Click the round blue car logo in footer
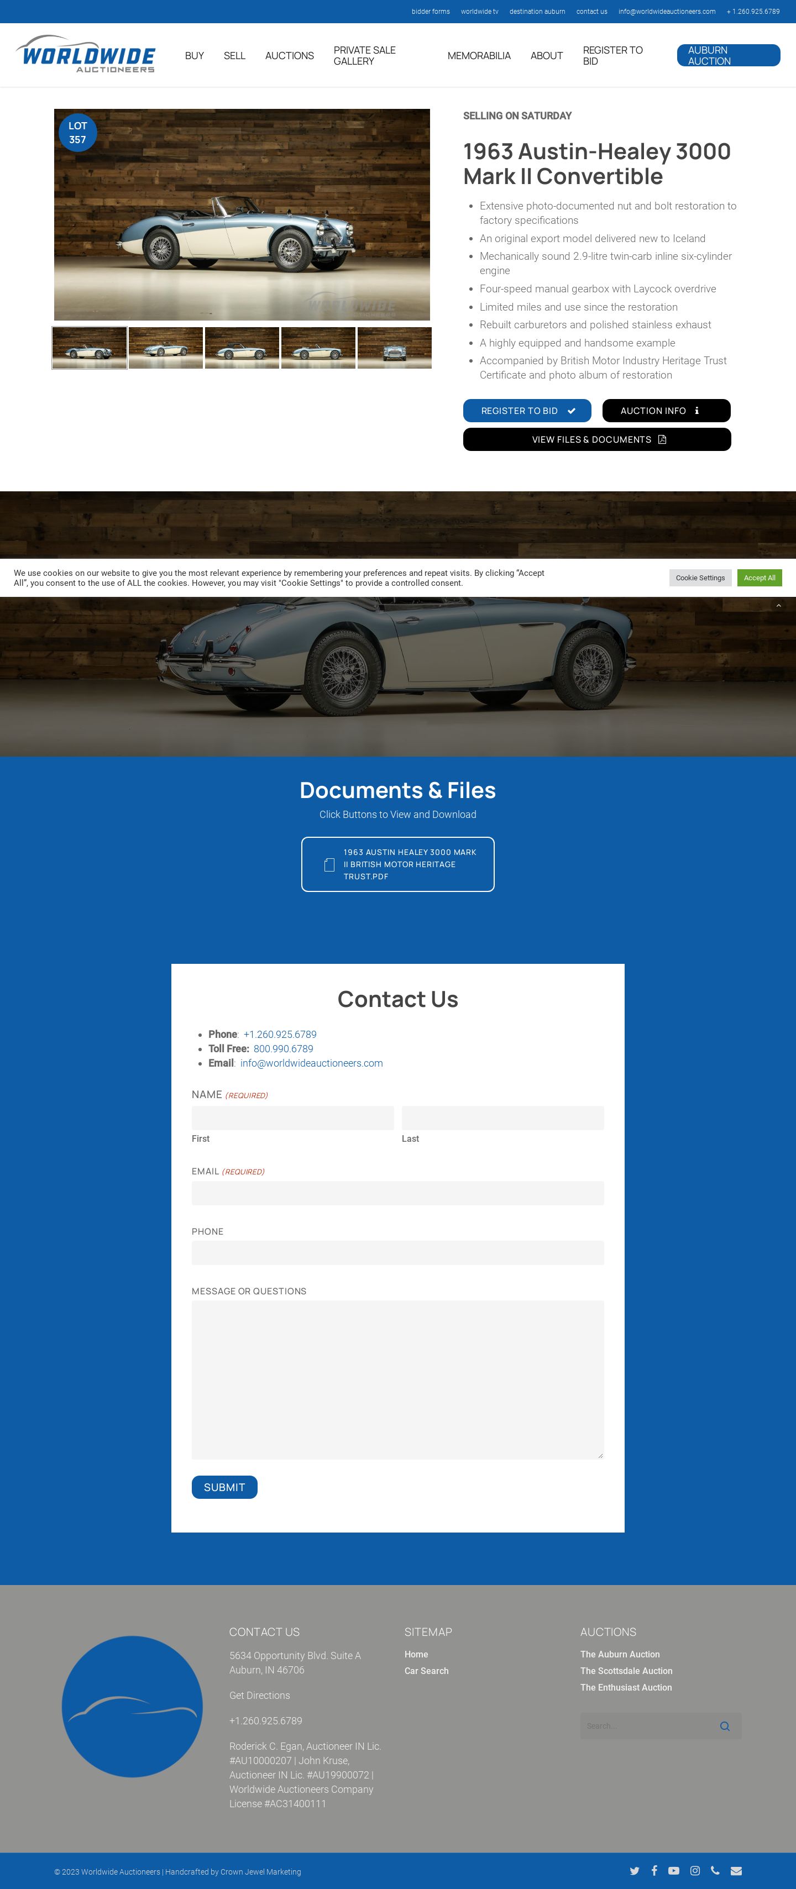This screenshot has width=796, height=1889. (x=132, y=1707)
